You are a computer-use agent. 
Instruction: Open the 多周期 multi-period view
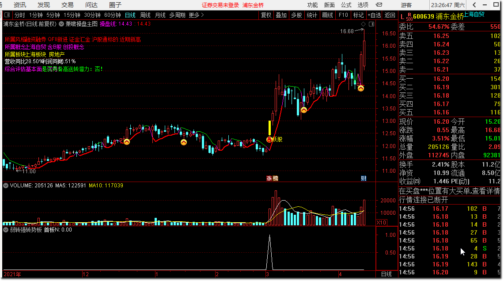177,15
